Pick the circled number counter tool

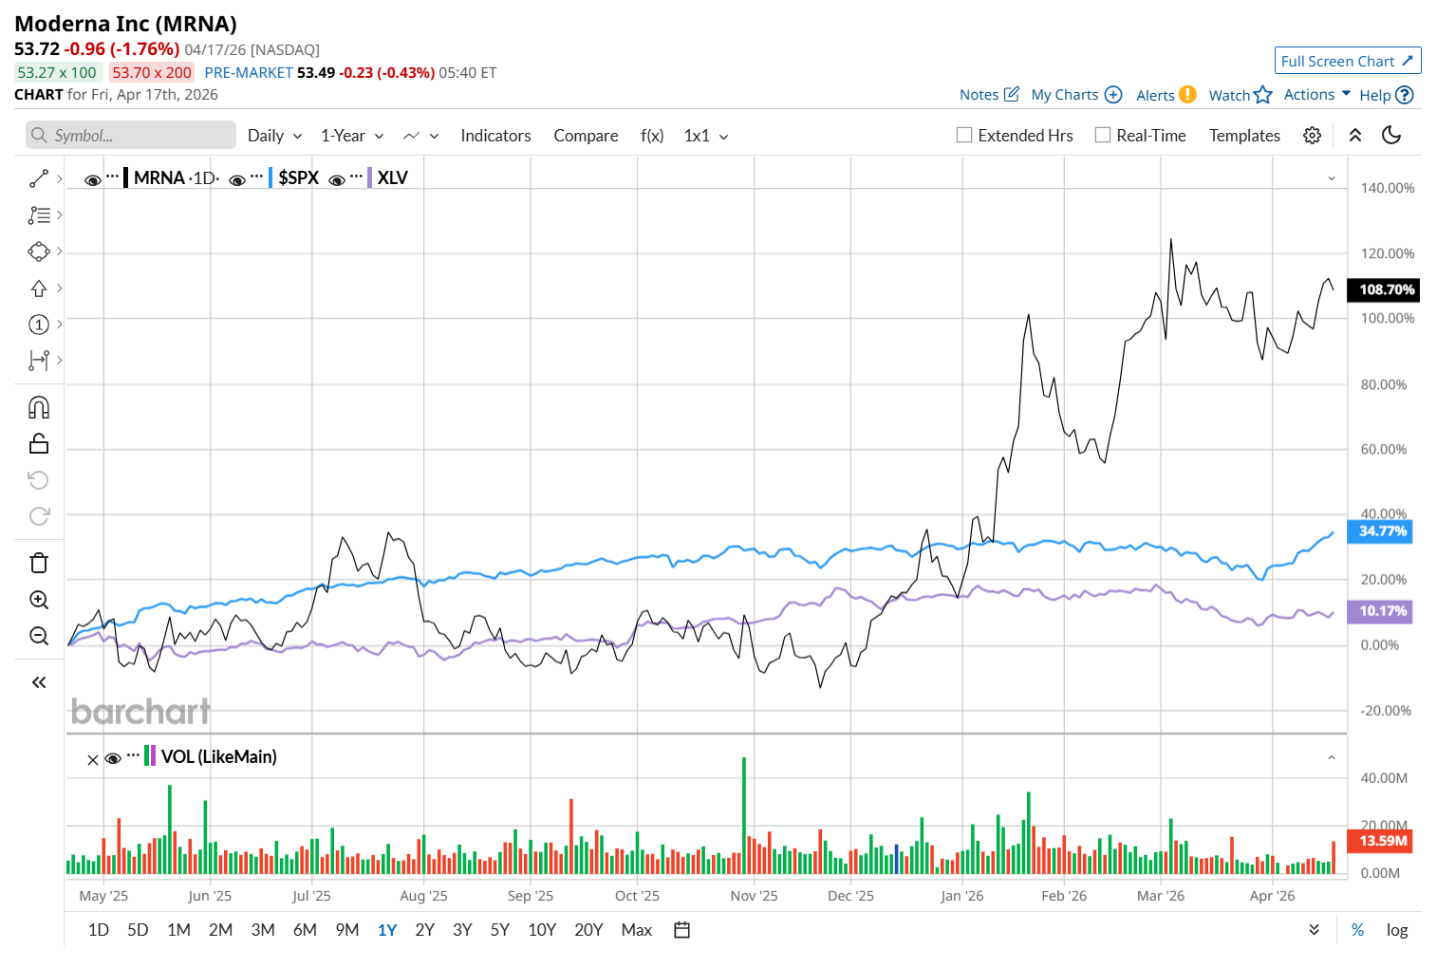click(x=39, y=325)
